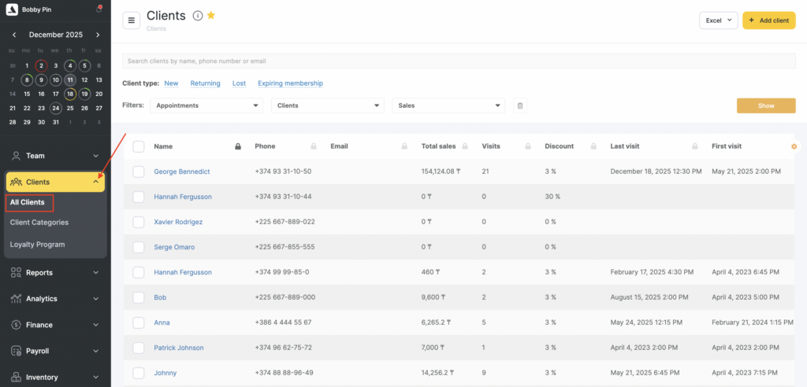This screenshot has width=807, height=387.
Task: Check the box next to Patrick Johnson
Action: [139, 348]
